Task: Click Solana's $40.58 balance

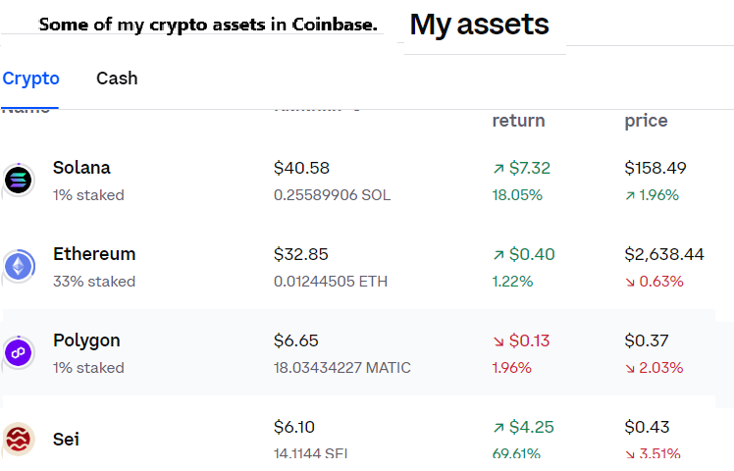Action: pyautogui.click(x=301, y=168)
